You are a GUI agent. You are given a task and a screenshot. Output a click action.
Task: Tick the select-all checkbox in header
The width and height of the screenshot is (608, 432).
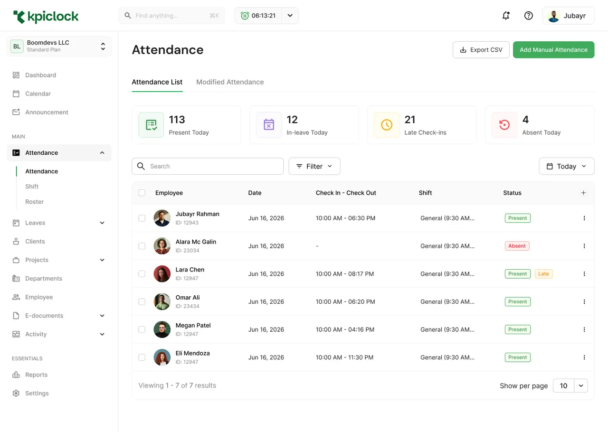coord(142,193)
